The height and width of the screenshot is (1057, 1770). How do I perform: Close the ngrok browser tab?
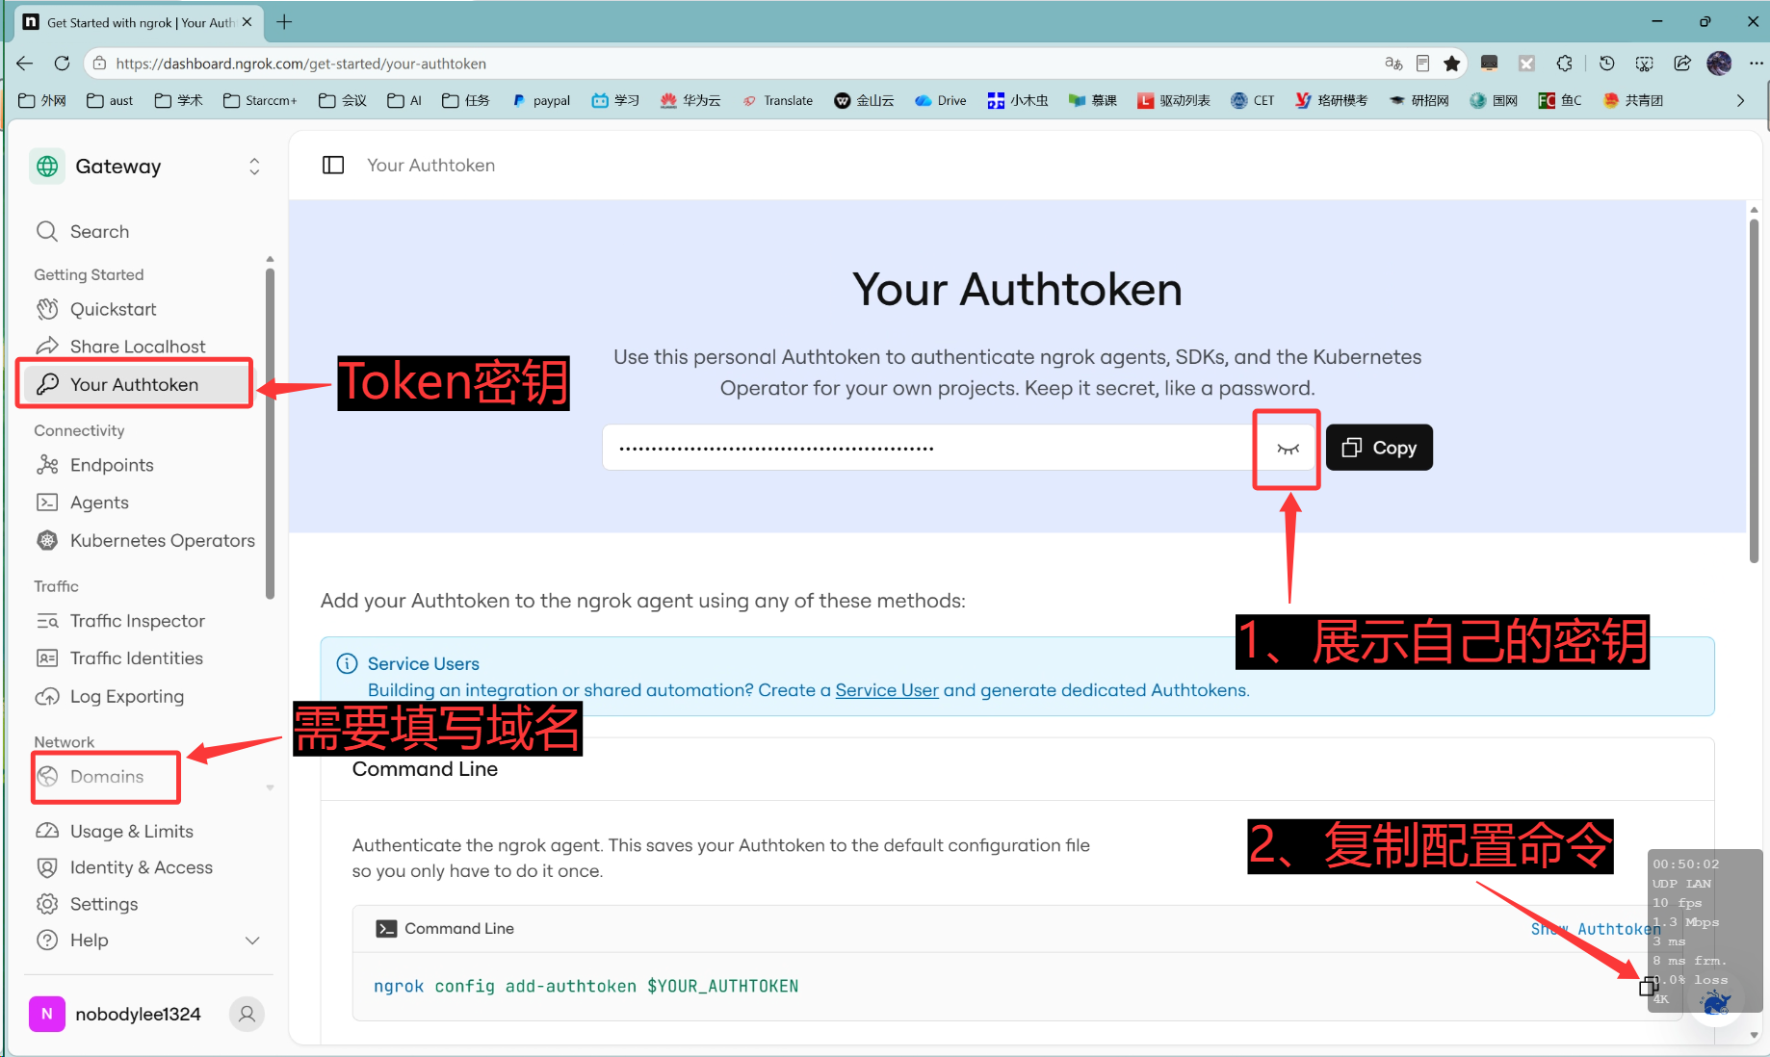pos(247,22)
